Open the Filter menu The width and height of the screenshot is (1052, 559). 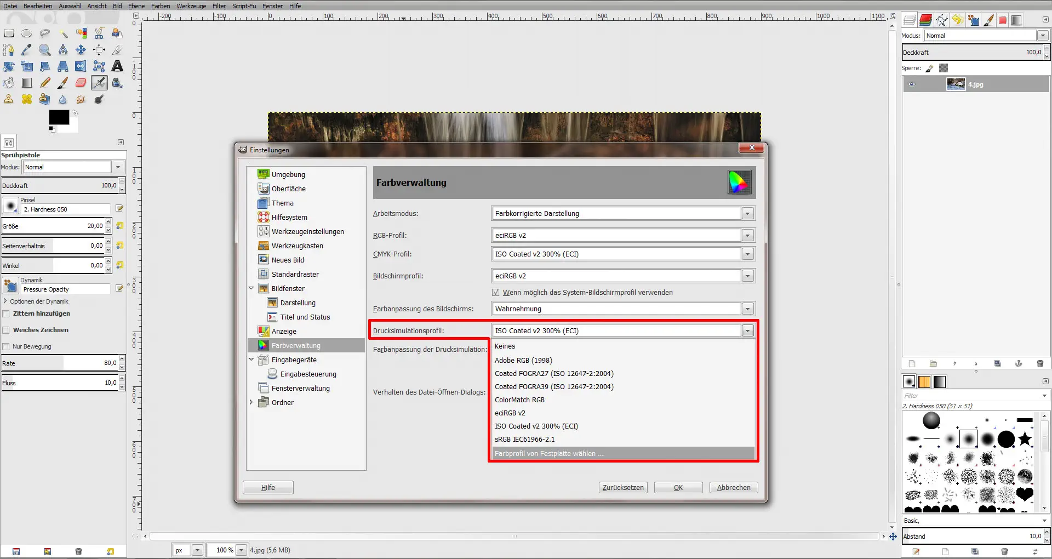tap(219, 6)
